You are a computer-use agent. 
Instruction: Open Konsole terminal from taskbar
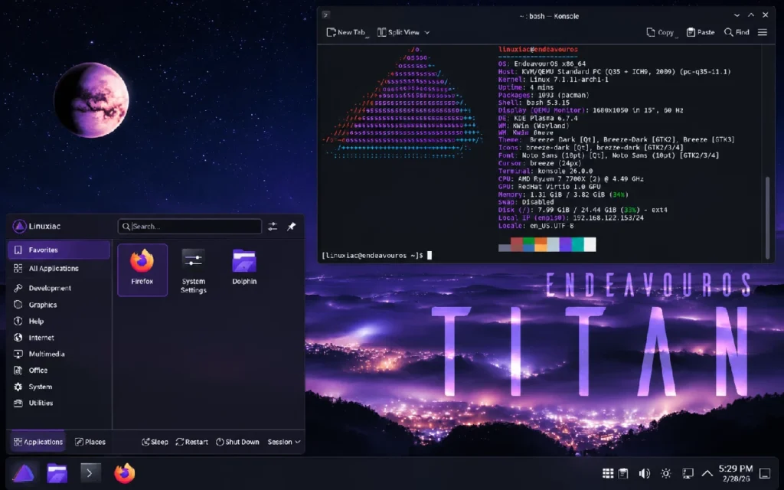90,473
